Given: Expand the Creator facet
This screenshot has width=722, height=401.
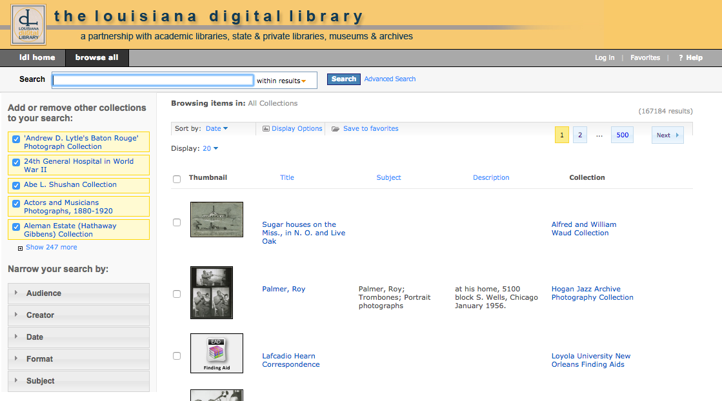Looking at the screenshot, I should click(79, 315).
